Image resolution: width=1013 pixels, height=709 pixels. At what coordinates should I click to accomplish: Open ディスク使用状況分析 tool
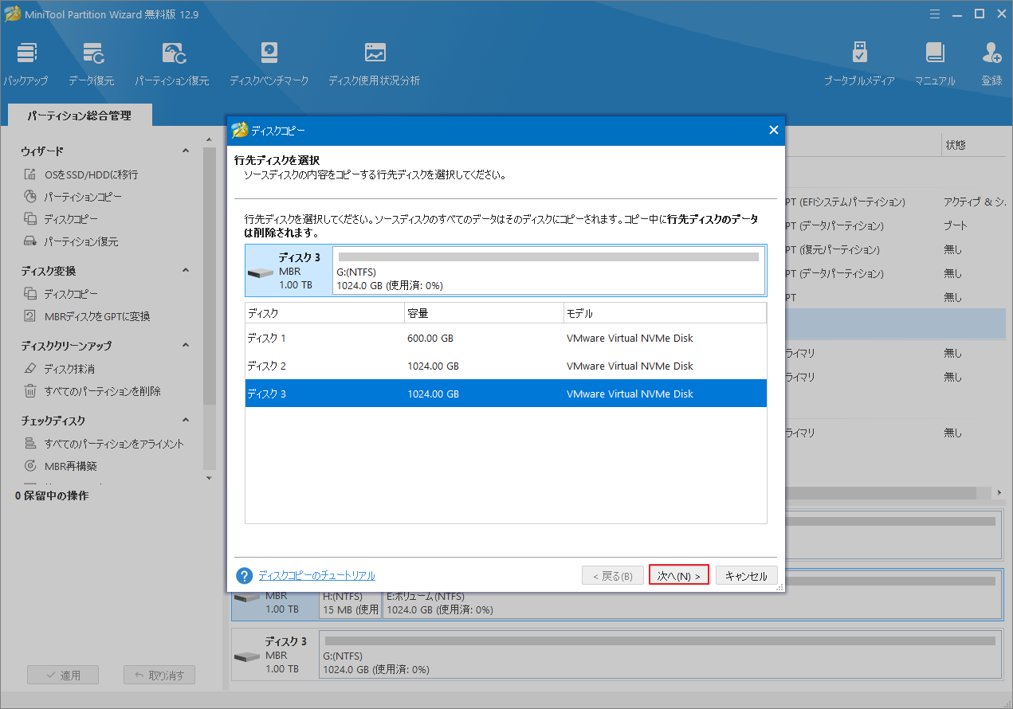pyautogui.click(x=375, y=64)
